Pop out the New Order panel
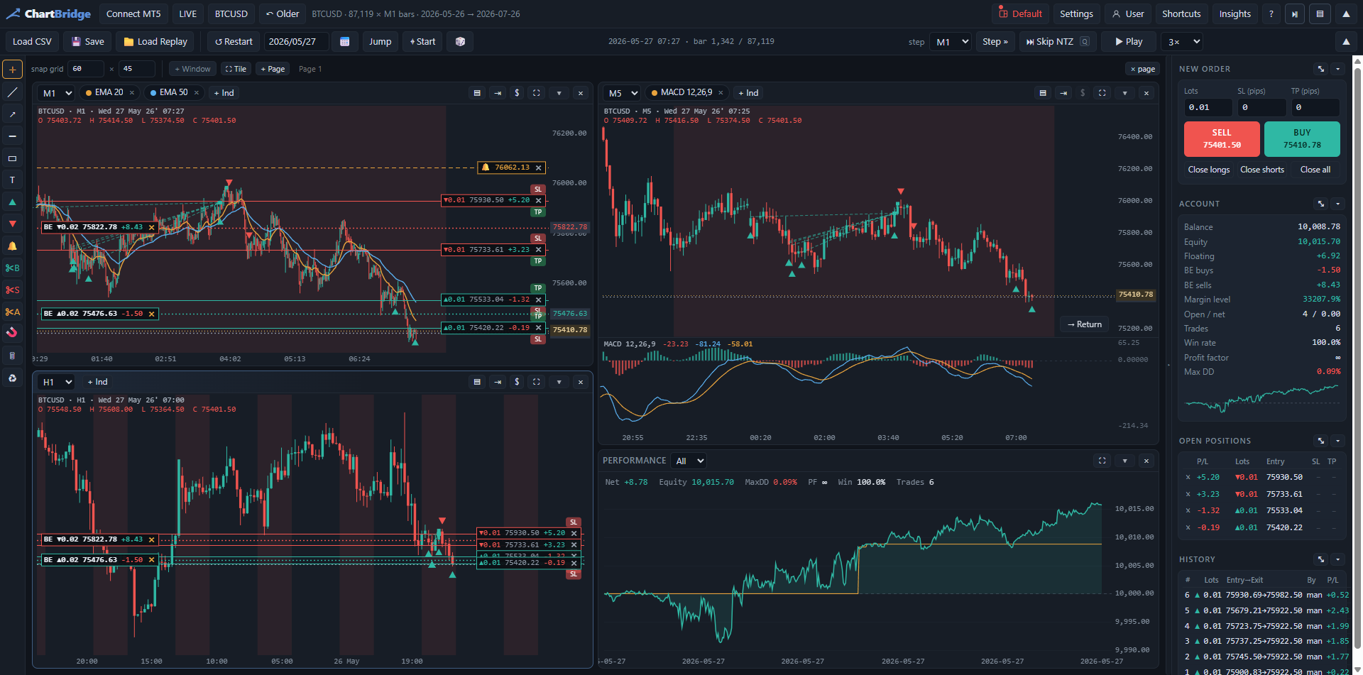1363x675 pixels. point(1321,69)
